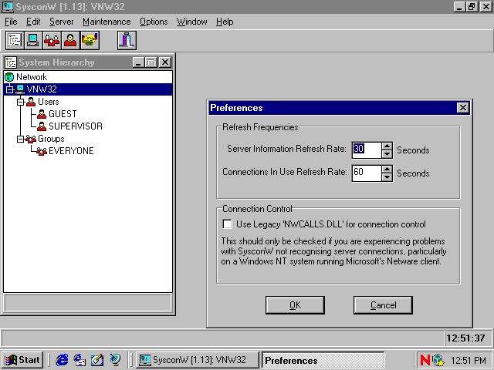The image size is (494, 370).
Task: Click the Show Desktop quick launch icon
Action: click(97, 360)
